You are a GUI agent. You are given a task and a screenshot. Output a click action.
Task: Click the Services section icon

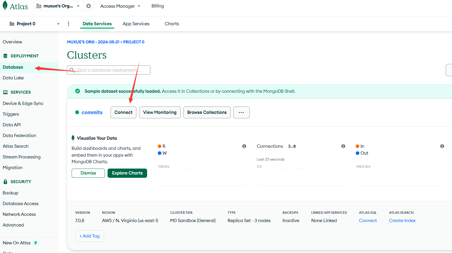[5, 92]
